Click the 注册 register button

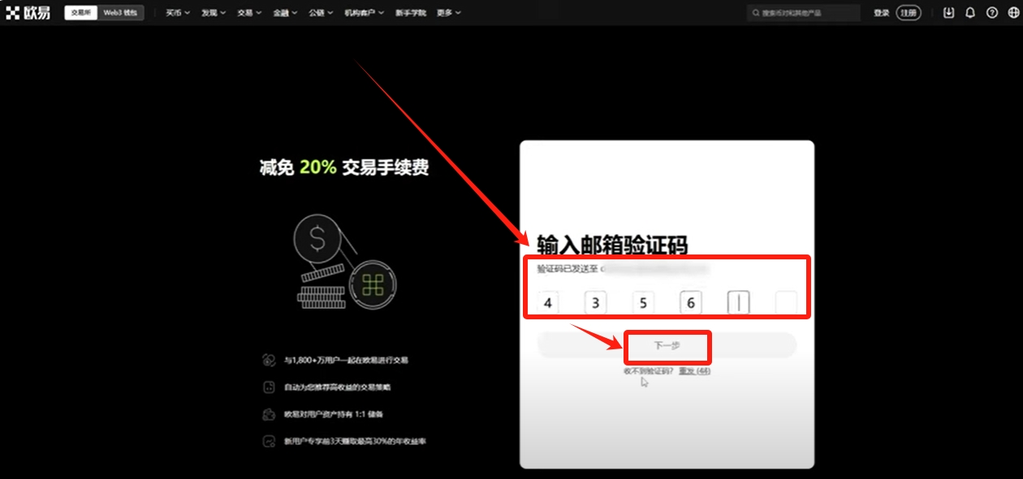[x=909, y=13]
